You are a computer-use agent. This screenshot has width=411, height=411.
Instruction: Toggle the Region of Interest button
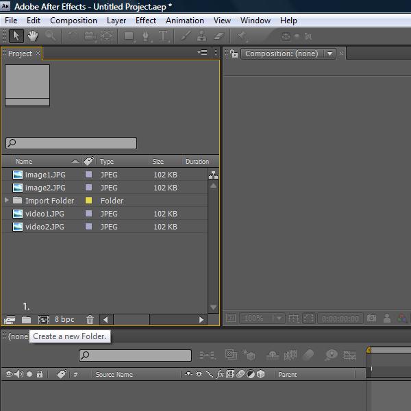pyautogui.click(x=309, y=319)
